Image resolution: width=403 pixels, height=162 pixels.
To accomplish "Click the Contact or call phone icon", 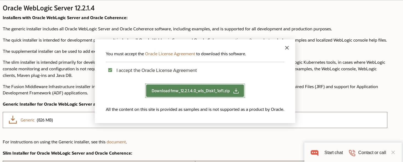I will pos(352,153).
